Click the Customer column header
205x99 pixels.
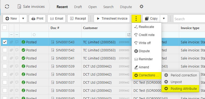point(107,28)
